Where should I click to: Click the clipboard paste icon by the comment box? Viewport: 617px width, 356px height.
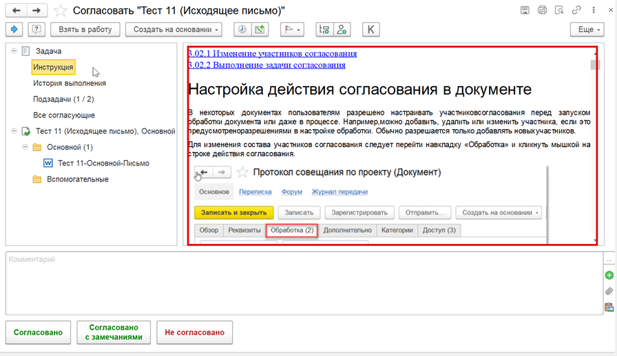pos(609,307)
